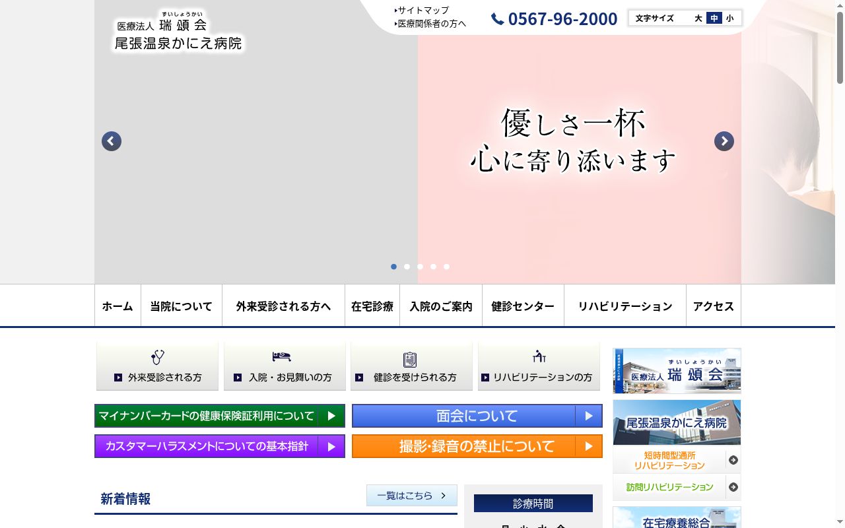Click the rehabilitation icon above リハビリテーションの方
This screenshot has height=528, width=845.
pyautogui.click(x=539, y=356)
